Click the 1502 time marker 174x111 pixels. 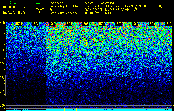[x=35, y=24]
